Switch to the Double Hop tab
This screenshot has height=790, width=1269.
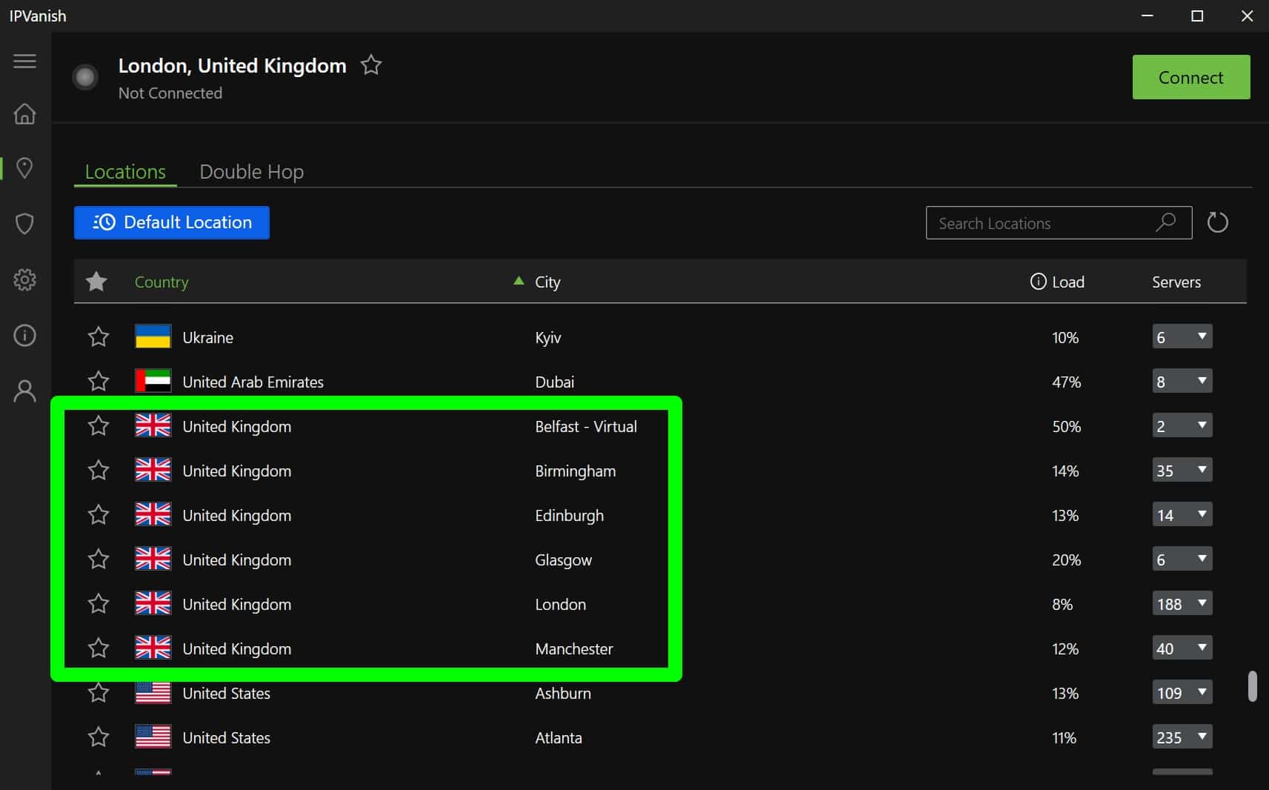click(x=252, y=171)
